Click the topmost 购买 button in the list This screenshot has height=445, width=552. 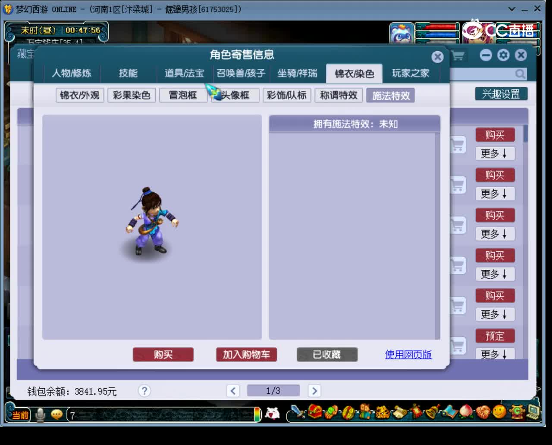495,135
